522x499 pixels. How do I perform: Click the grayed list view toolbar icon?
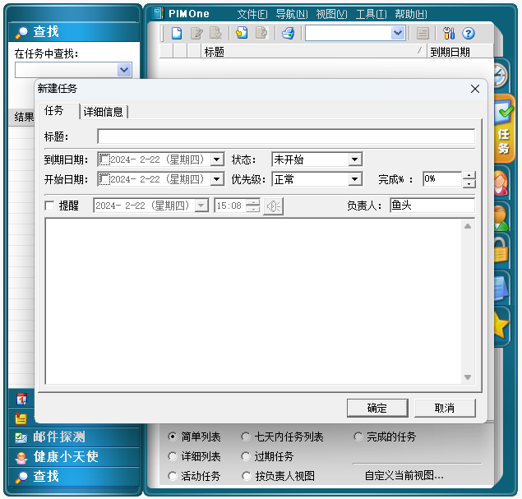(x=423, y=33)
